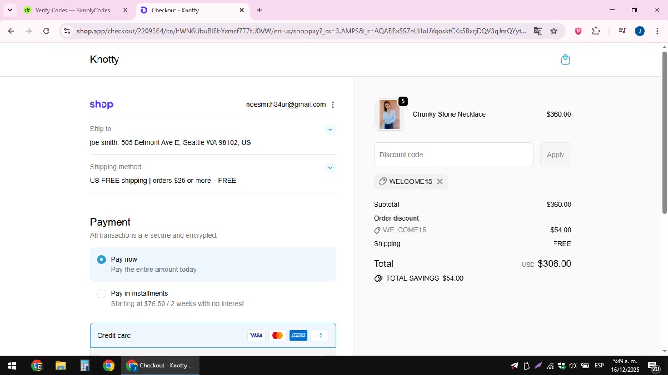Viewport: 668px width, 375px height.
Task: Open Calculator from the taskbar
Action: point(85,366)
